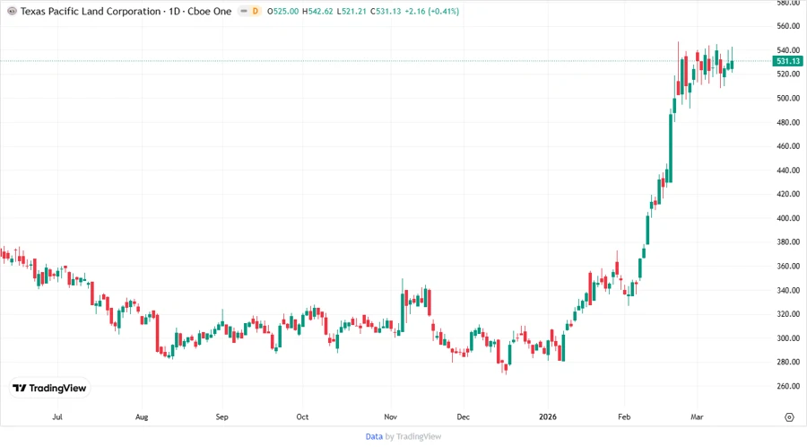Screen dimensions: 807x447
Task: Click the low value L521.21
Action: coord(351,11)
